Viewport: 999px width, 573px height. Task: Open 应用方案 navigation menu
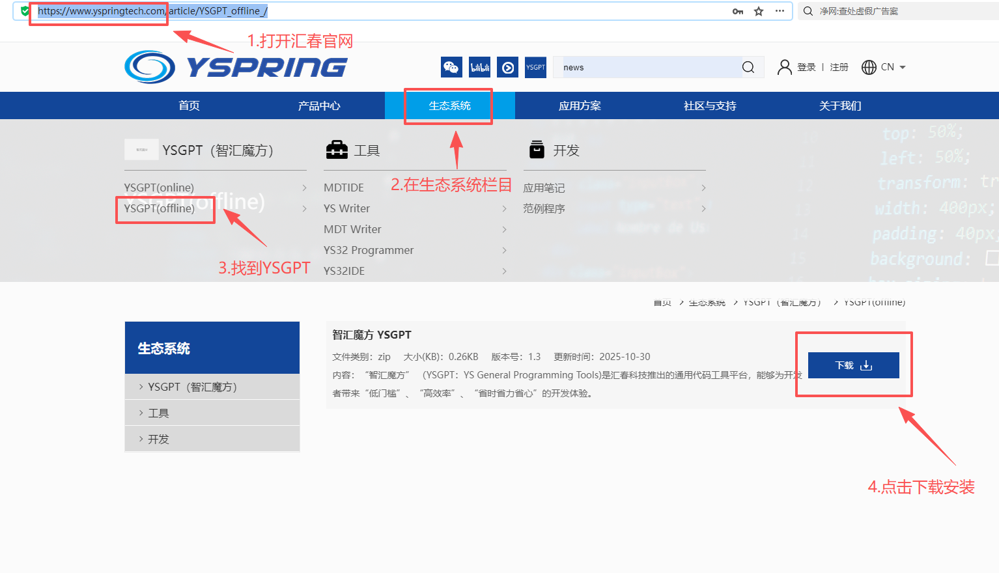(x=580, y=105)
